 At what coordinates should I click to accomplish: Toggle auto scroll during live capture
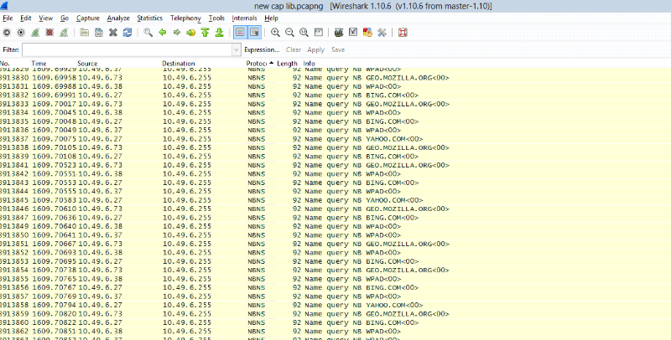pos(254,33)
